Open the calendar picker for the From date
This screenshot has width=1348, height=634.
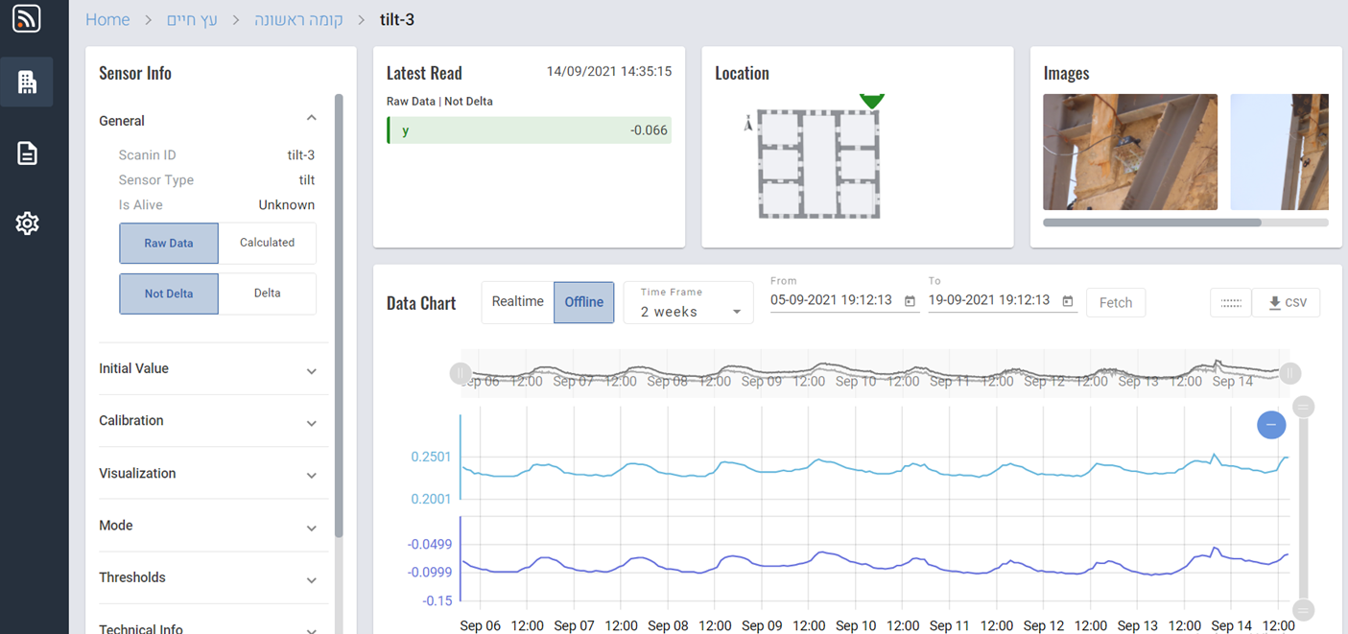910,301
